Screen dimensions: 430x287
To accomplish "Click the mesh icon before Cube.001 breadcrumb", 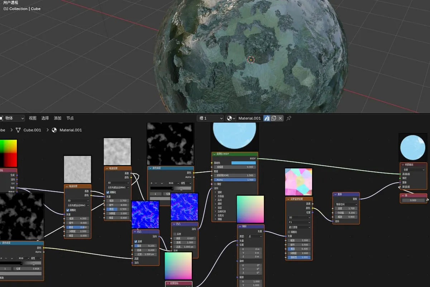I will click(x=18, y=130).
